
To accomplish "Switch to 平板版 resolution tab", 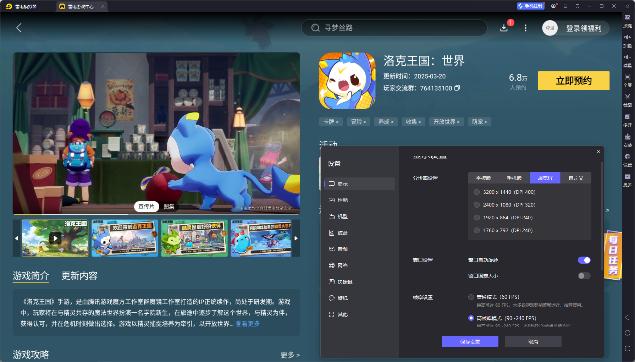I will point(484,178).
